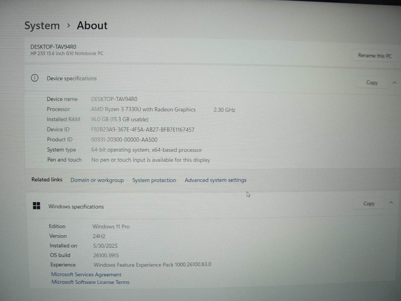Screen dimensions: 401x301
Task: Open Microsoft Software License Terms
Action: 90,282
